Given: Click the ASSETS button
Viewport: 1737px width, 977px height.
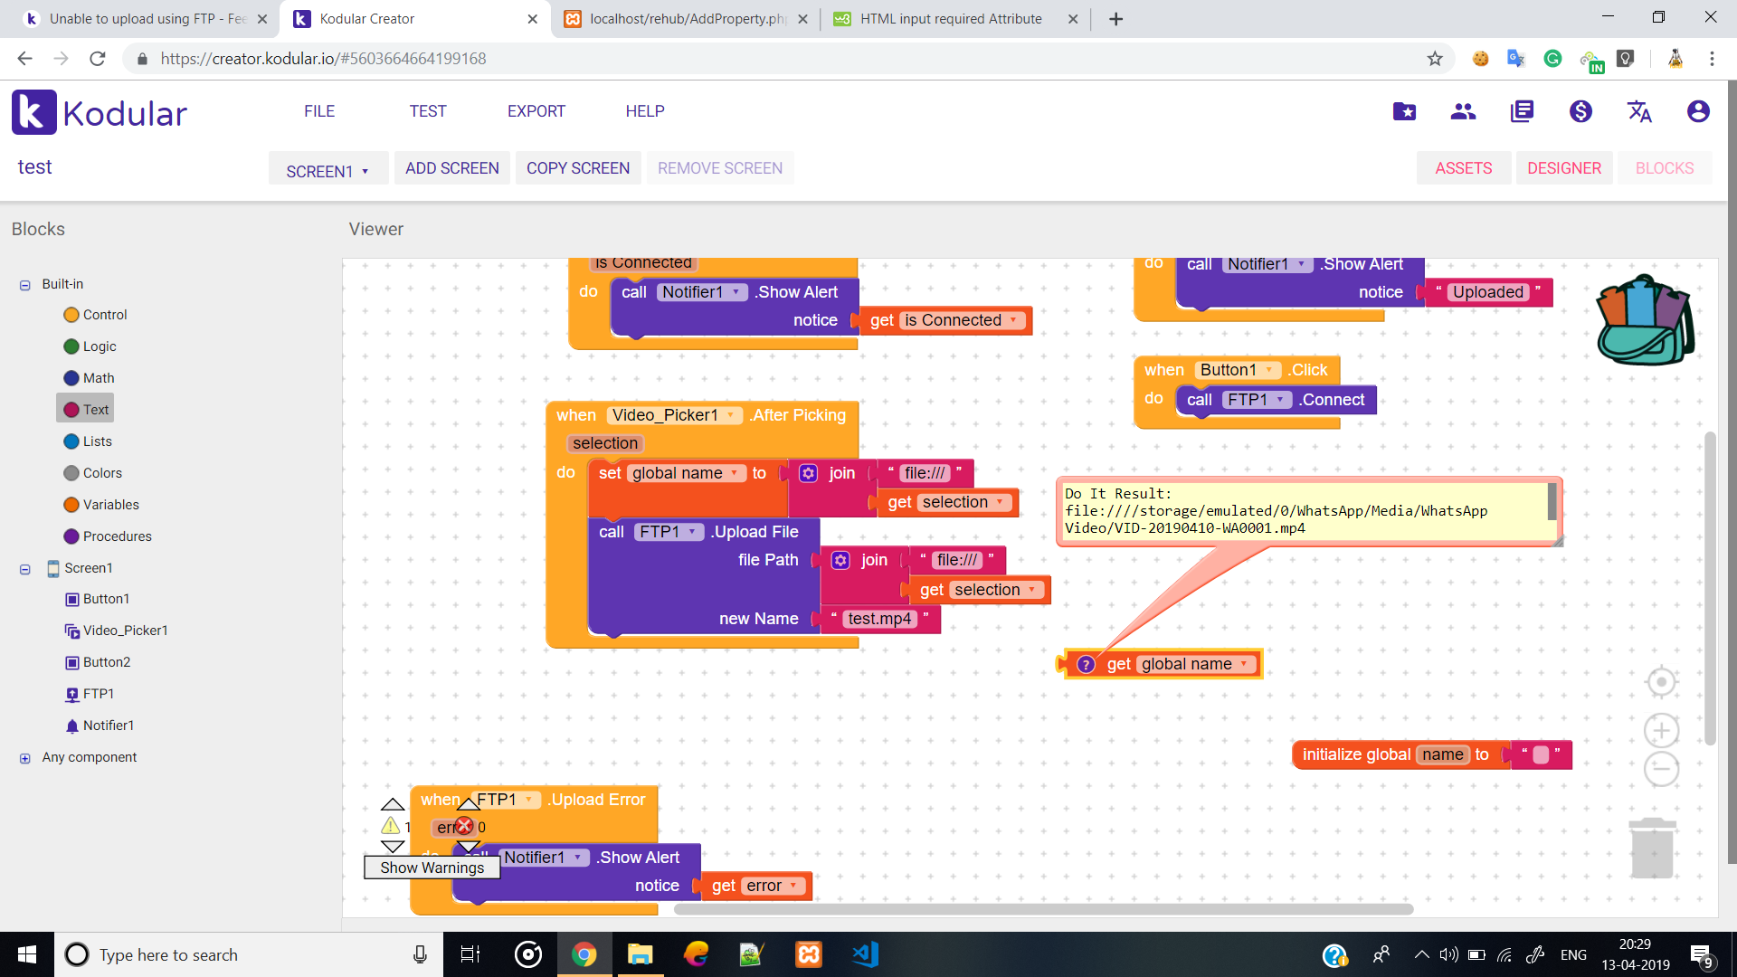Looking at the screenshot, I should coord(1464,168).
